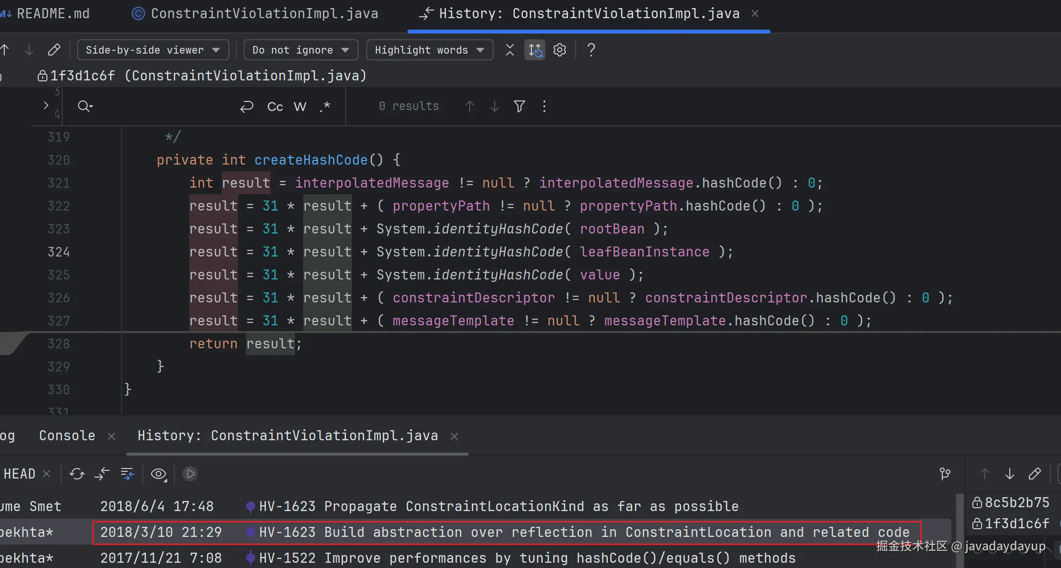
Task: Open search options three-dot menu
Action: click(544, 106)
